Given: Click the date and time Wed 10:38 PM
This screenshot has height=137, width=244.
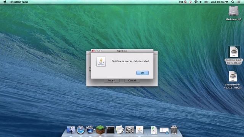Looking at the screenshot, I should (219, 2).
